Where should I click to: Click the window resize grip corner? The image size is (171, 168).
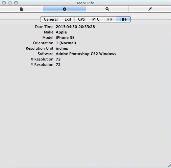[169, 166]
